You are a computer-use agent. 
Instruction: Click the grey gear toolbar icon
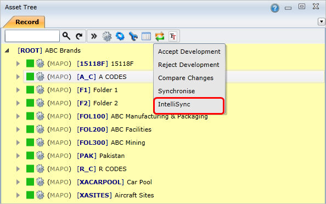(x=107, y=36)
